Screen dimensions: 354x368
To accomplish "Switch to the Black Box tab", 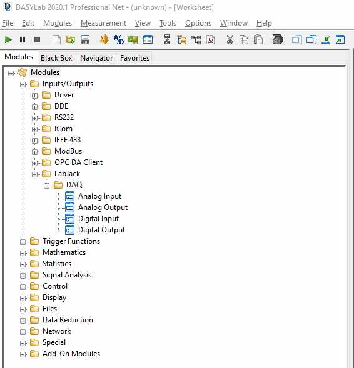I will tap(56, 58).
